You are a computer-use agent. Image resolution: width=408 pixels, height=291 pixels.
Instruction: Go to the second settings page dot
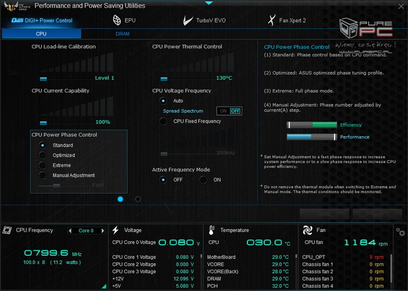coord(138,199)
